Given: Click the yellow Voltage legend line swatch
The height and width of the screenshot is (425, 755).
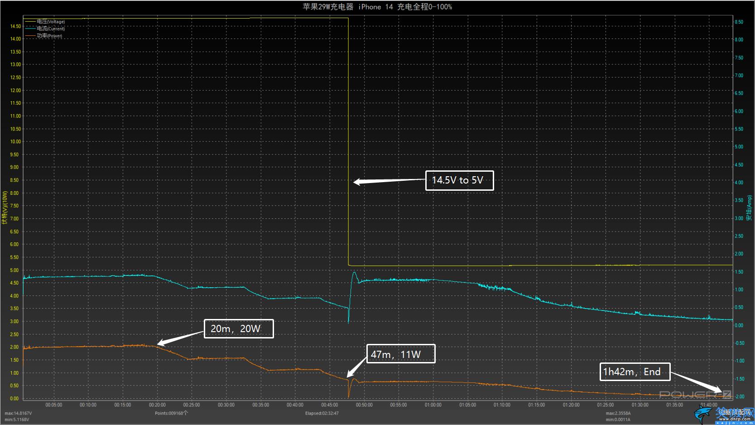Looking at the screenshot, I should coord(30,21).
